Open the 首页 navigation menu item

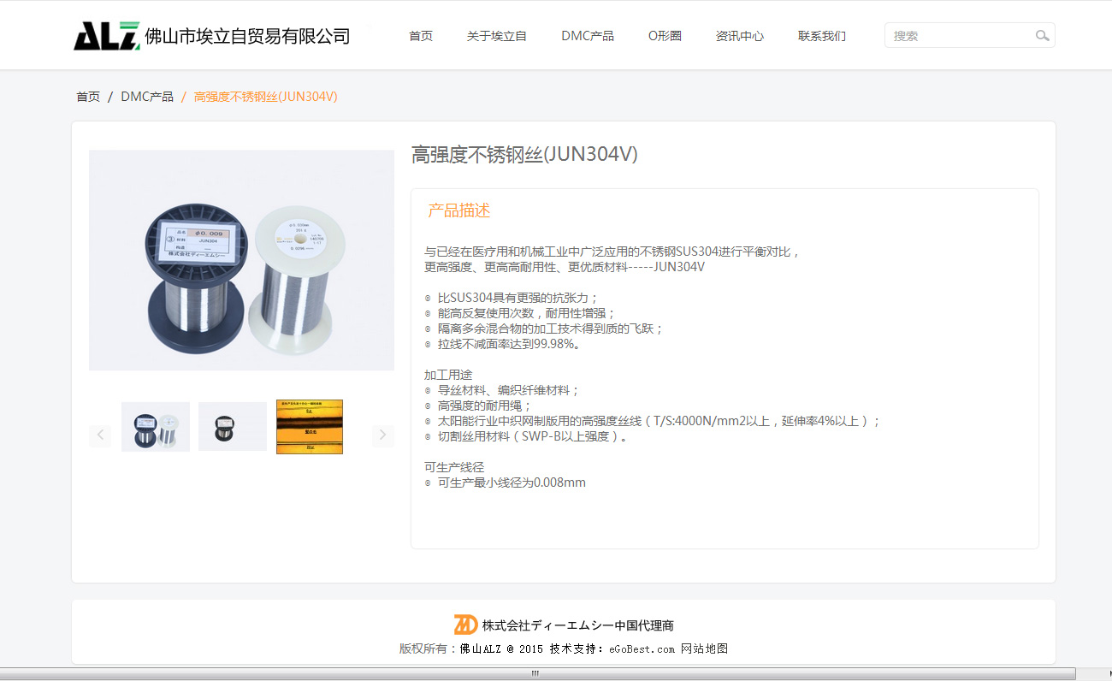[421, 36]
